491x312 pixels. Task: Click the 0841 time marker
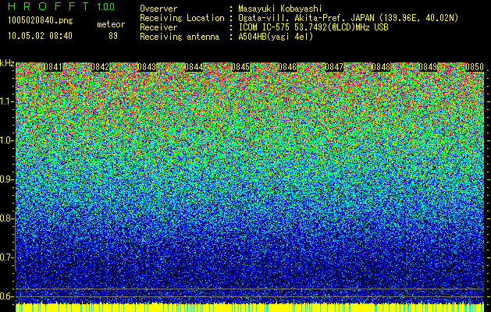click(53, 67)
